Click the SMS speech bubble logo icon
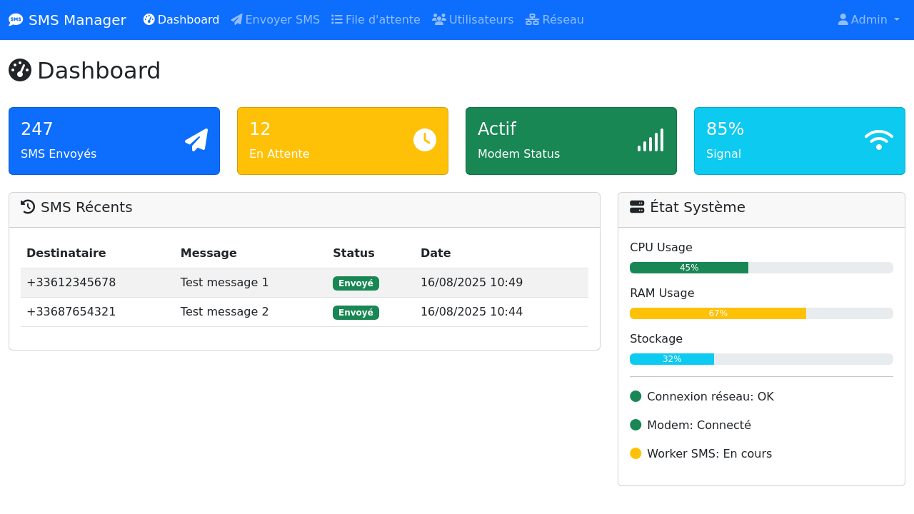This screenshot has width=914, height=514. (x=16, y=20)
